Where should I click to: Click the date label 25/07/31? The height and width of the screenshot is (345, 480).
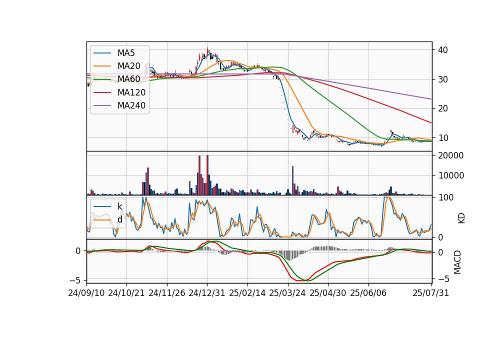[430, 293]
